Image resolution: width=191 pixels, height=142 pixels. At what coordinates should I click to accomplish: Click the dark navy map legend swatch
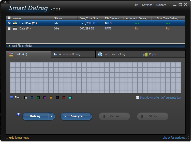[57, 98]
